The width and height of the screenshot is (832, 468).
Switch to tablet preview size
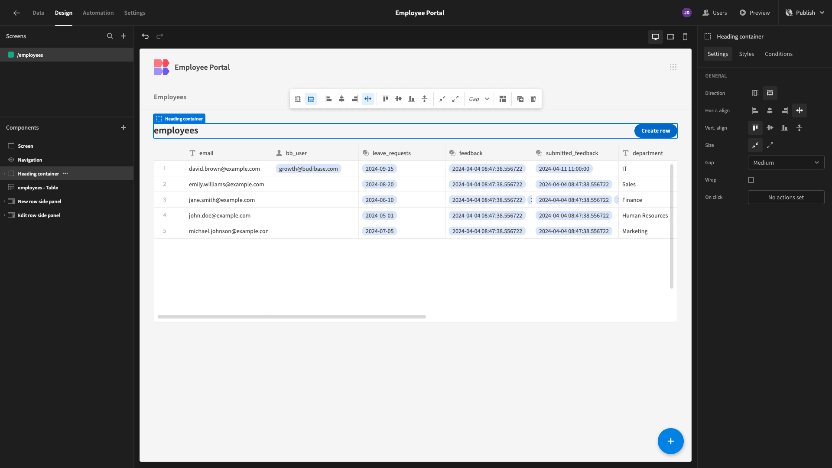pyautogui.click(x=670, y=37)
